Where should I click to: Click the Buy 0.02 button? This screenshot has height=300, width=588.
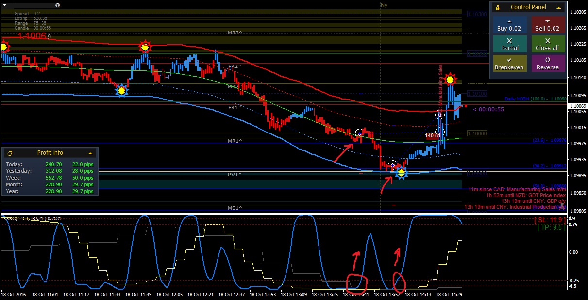[509, 25]
